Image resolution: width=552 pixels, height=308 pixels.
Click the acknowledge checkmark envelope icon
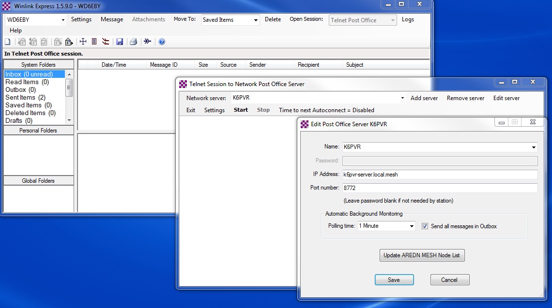pos(44,42)
